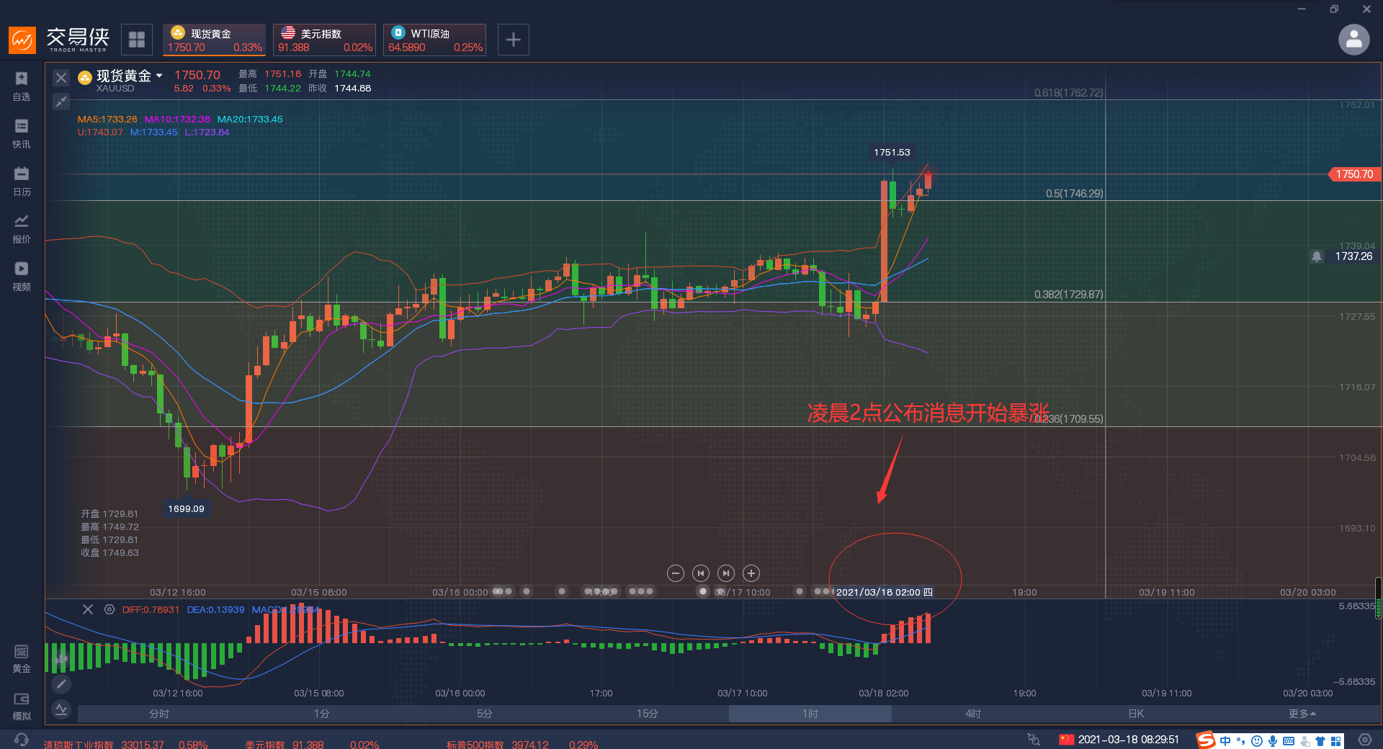1383x749 pixels.
Task: Click the 1699.09 low price marker
Action: [x=186, y=508]
